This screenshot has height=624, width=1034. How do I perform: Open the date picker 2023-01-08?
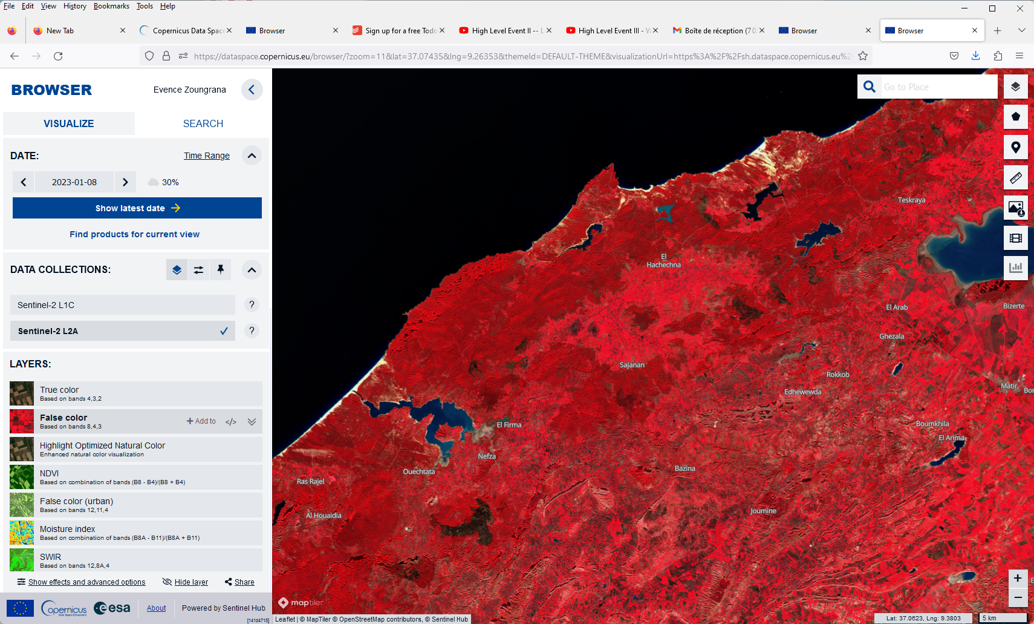[x=74, y=182]
